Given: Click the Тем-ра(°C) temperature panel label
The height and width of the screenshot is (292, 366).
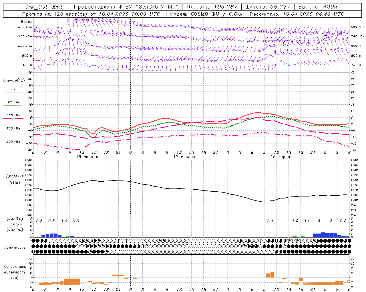Looking at the screenshot, I should coord(13,81).
